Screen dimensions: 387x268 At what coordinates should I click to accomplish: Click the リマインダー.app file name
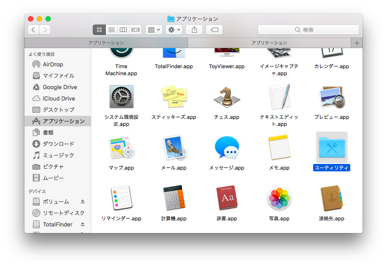pyautogui.click(x=121, y=219)
